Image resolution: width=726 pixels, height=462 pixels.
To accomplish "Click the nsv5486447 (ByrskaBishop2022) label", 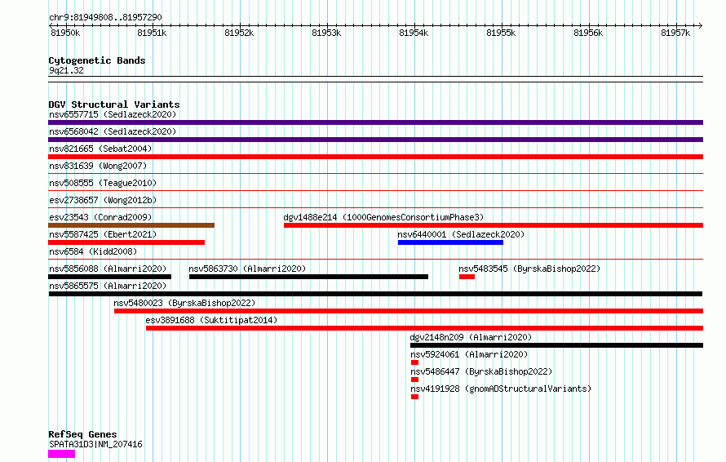I will 481,371.
